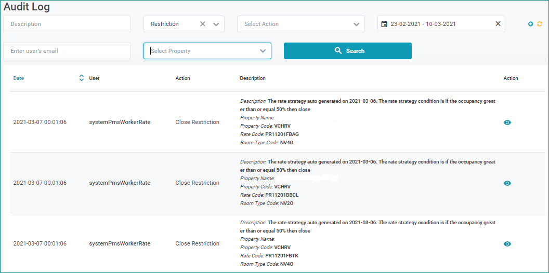Click the blue plus add icon

(x=531, y=24)
